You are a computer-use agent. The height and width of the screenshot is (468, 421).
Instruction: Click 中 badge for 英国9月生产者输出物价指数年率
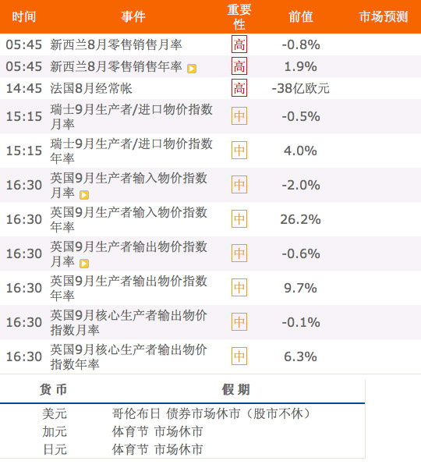click(x=239, y=287)
